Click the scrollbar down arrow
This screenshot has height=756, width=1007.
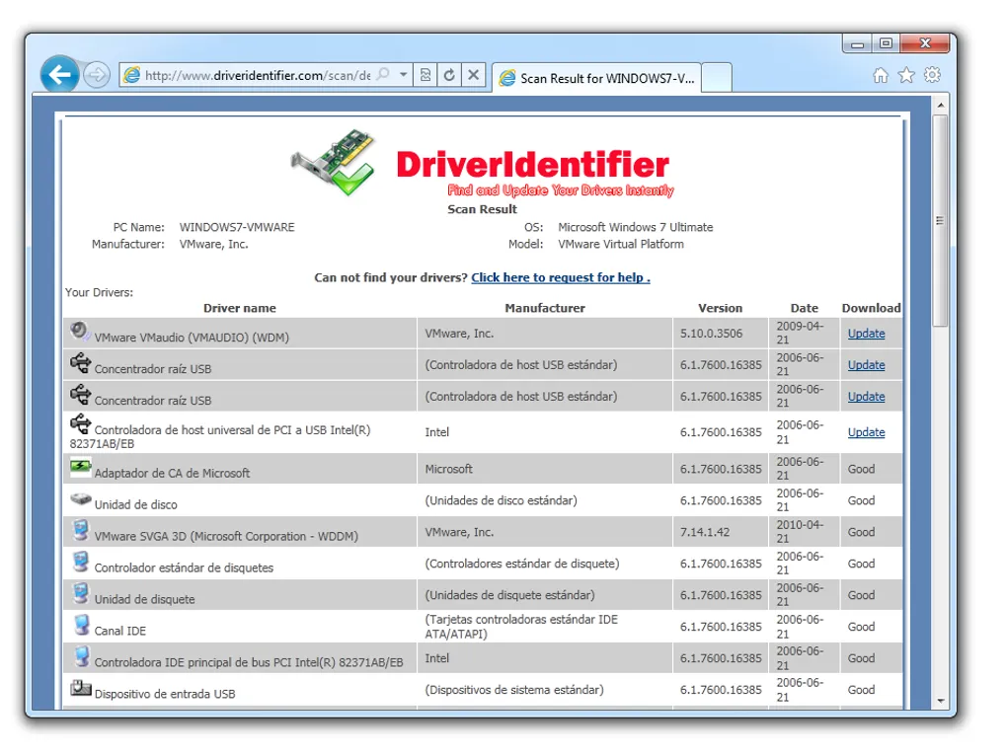tap(940, 701)
